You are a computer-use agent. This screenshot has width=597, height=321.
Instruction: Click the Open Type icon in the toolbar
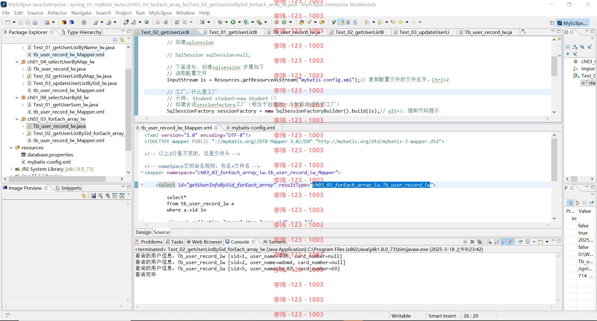pos(302,22)
